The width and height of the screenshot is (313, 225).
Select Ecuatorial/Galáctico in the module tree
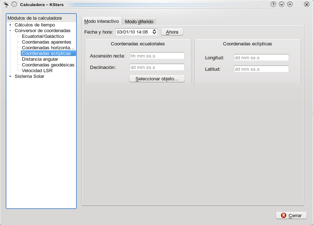[x=43, y=36]
